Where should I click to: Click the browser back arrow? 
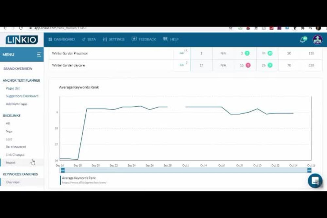click(5, 28)
